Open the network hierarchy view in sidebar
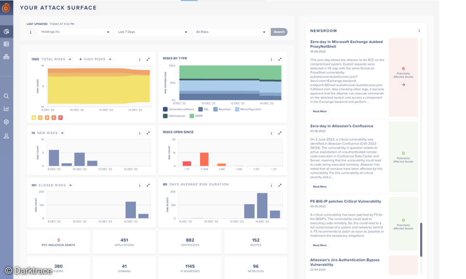466x279 pixels. pyautogui.click(x=6, y=57)
